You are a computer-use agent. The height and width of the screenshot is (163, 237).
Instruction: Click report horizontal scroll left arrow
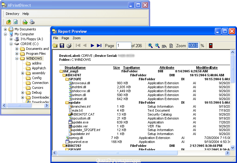55,153
